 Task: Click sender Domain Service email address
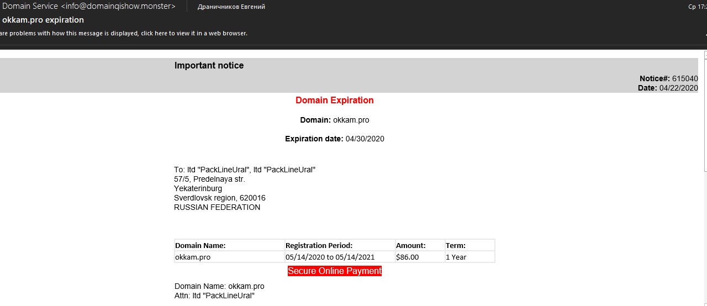coord(89,7)
